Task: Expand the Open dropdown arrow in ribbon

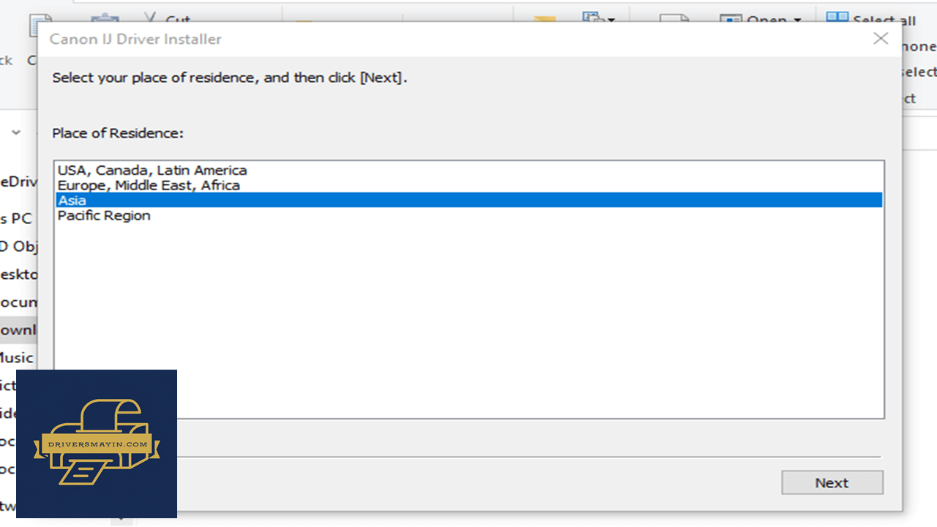Action: click(x=798, y=20)
